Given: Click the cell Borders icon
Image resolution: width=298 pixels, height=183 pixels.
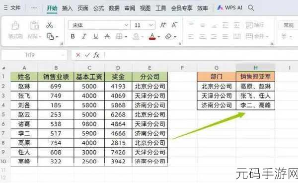Looking at the screenshot, I should point(119,36).
